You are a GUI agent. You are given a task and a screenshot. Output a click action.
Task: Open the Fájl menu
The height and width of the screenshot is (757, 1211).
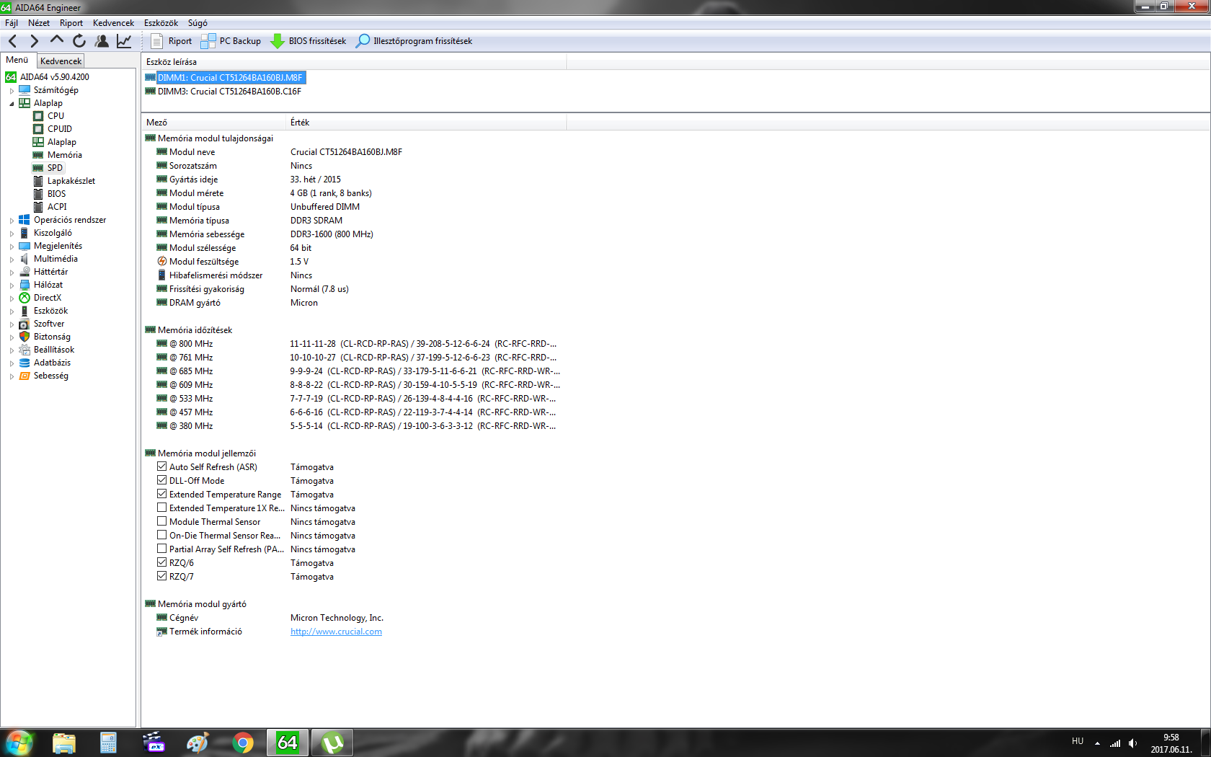click(x=12, y=23)
